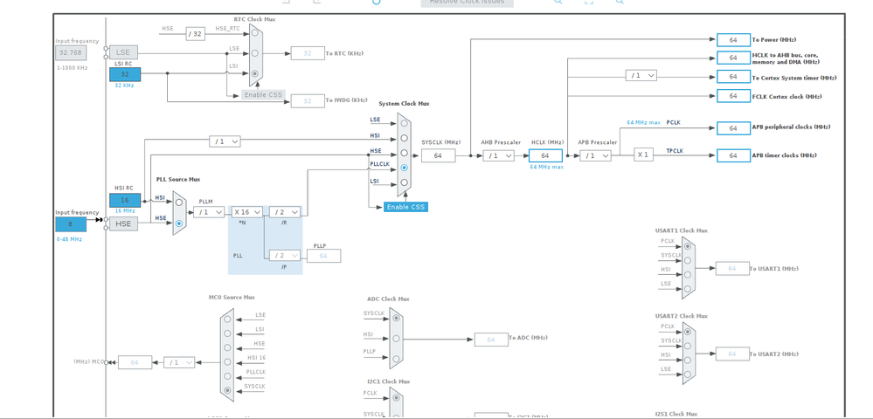Click the circular refresh icon in top toolbar
The width and height of the screenshot is (873, 419).
click(377, 2)
